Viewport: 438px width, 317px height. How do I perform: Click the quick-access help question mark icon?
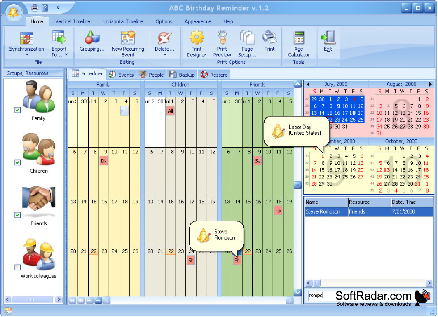(45, 7)
